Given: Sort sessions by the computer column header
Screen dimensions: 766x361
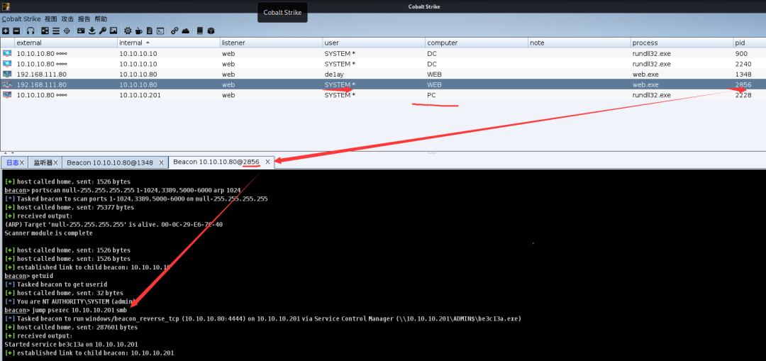Looking at the screenshot, I should pos(477,43).
